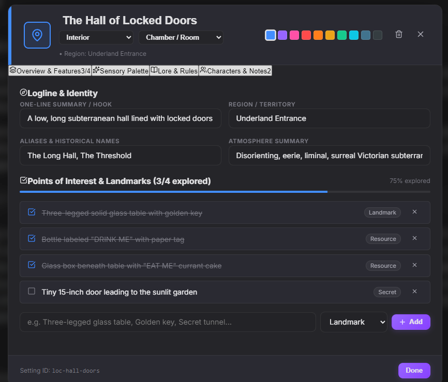Select the cyan color swatch
Image resolution: width=448 pixels, height=382 pixels.
(x=354, y=35)
